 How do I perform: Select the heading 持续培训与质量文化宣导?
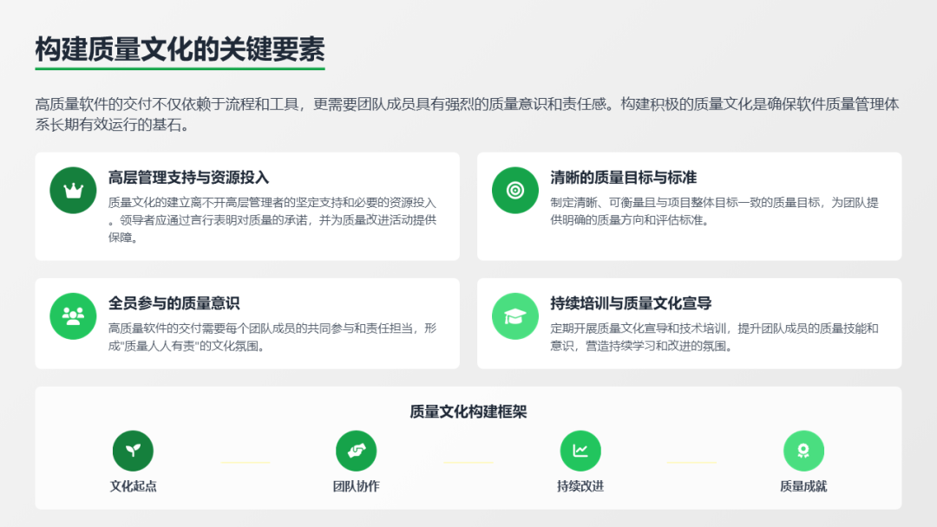[631, 303]
